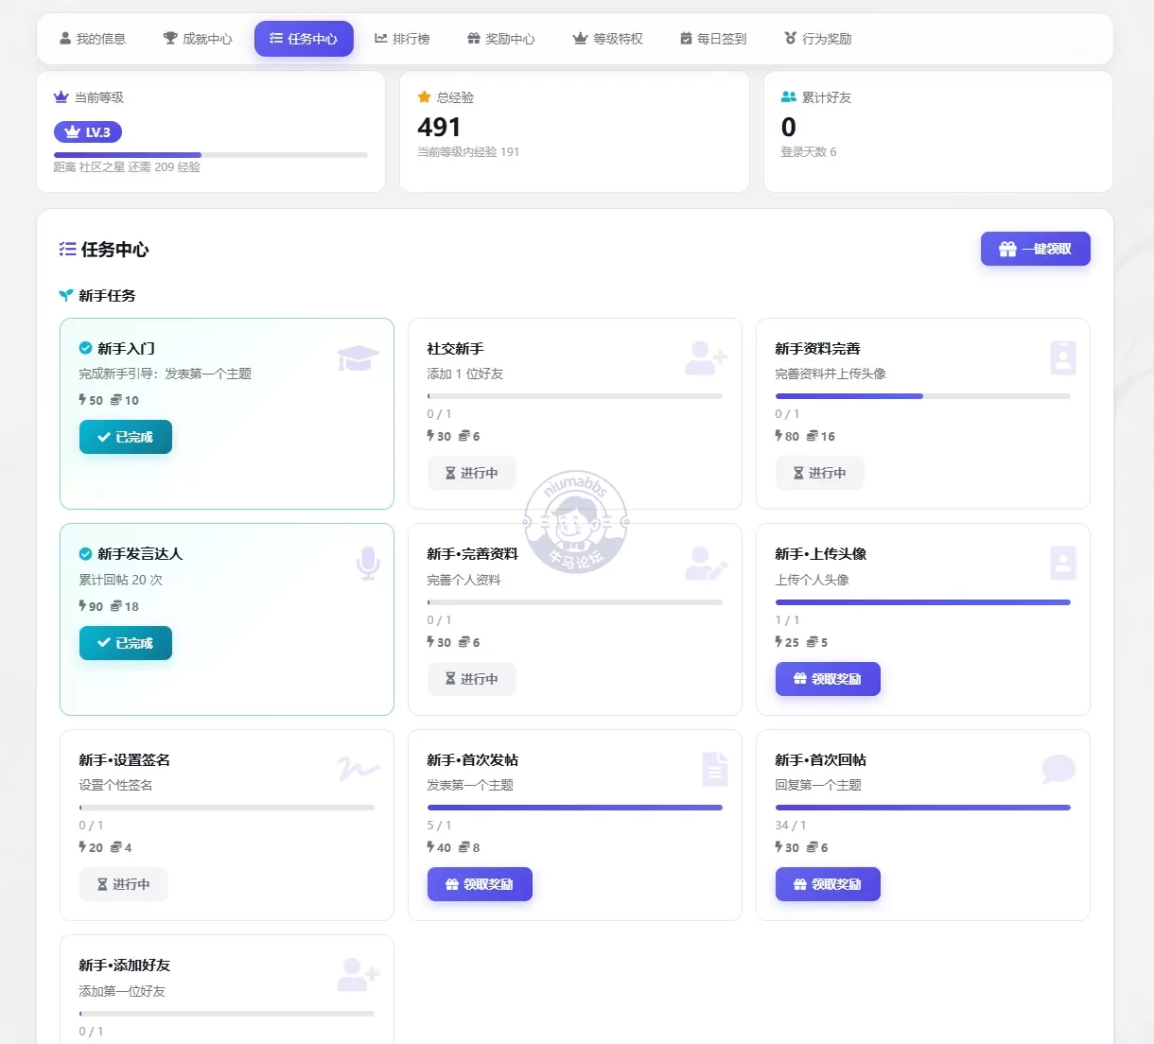Image resolution: width=1154 pixels, height=1044 pixels.
Task: Click document icon on 新手•首次发帖 card
Action: (x=715, y=770)
